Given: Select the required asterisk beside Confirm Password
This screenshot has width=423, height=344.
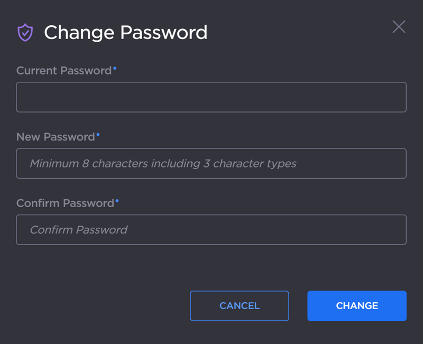Looking at the screenshot, I should coord(116,200).
